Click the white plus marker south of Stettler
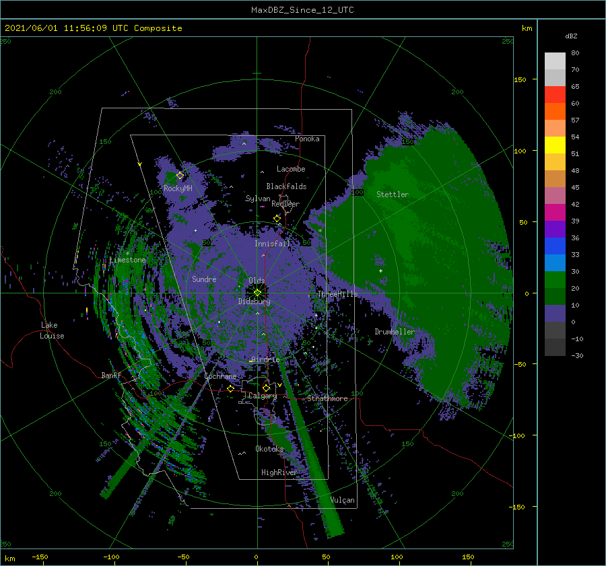The width and height of the screenshot is (606, 566). 380,271
